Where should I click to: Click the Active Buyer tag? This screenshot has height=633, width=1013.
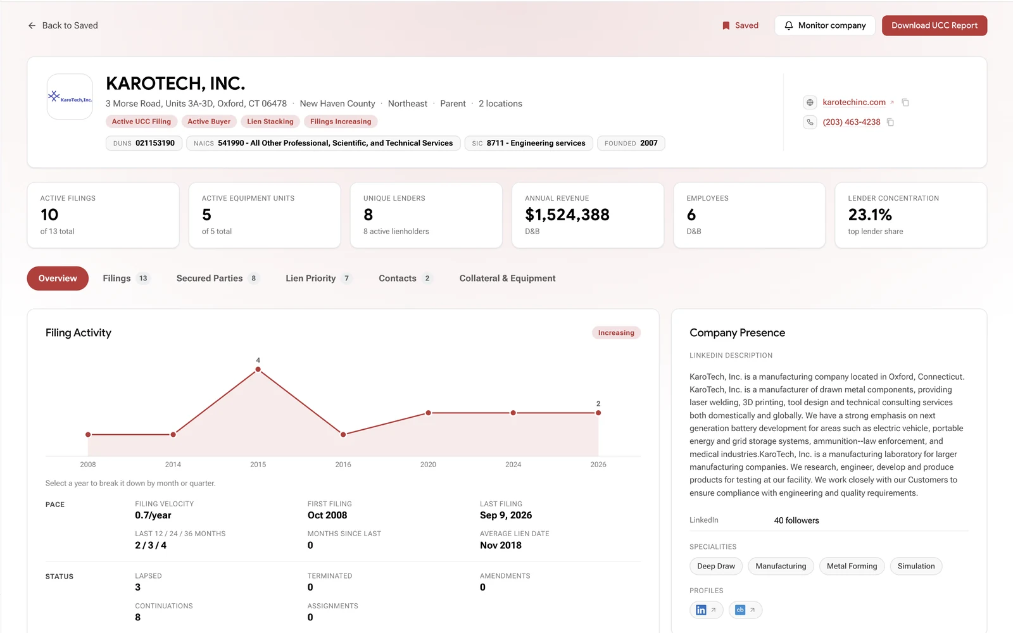click(x=209, y=122)
